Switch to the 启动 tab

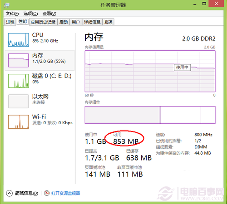click(64, 22)
